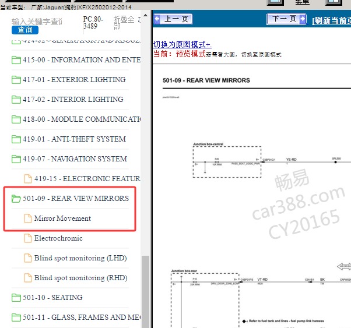Viewport: 351px width, 328px height.
Task: Open the Electrochromic diagram
Action: [x=58, y=238]
